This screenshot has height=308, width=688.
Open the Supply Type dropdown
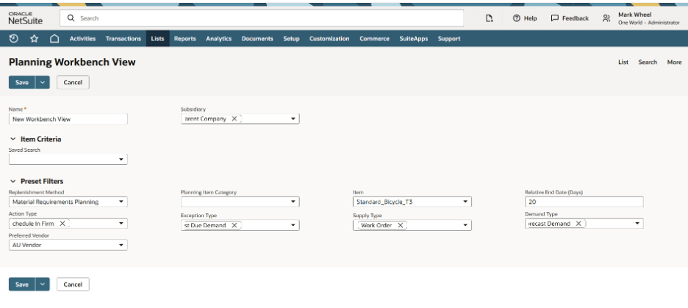pyautogui.click(x=465, y=225)
